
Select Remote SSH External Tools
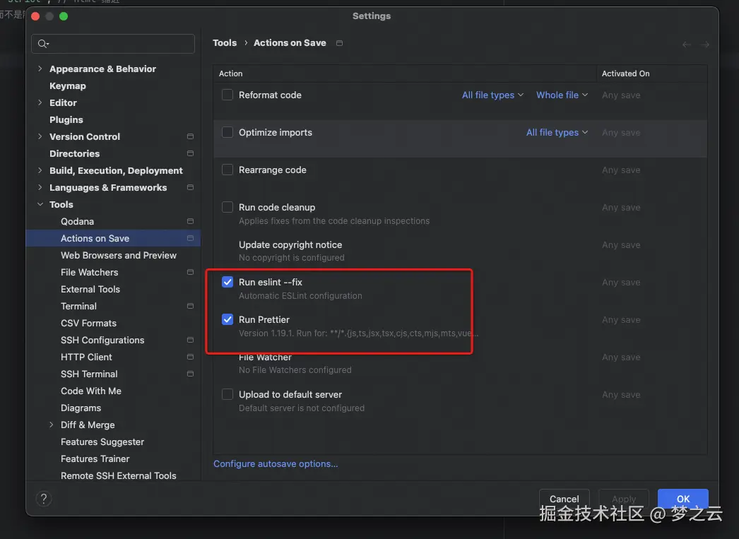click(118, 476)
